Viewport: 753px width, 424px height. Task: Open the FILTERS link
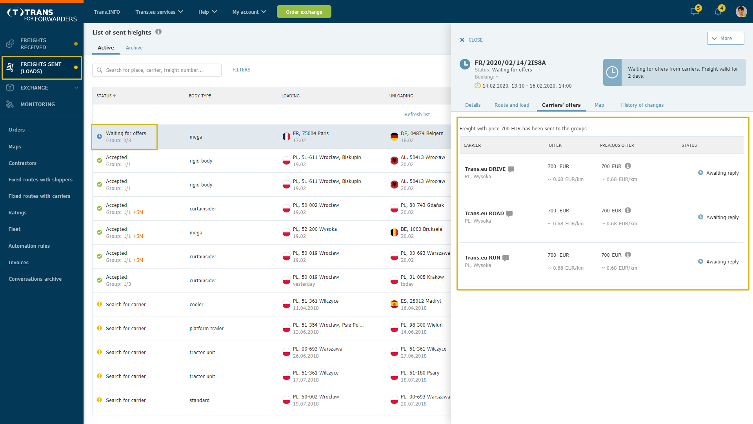[241, 70]
